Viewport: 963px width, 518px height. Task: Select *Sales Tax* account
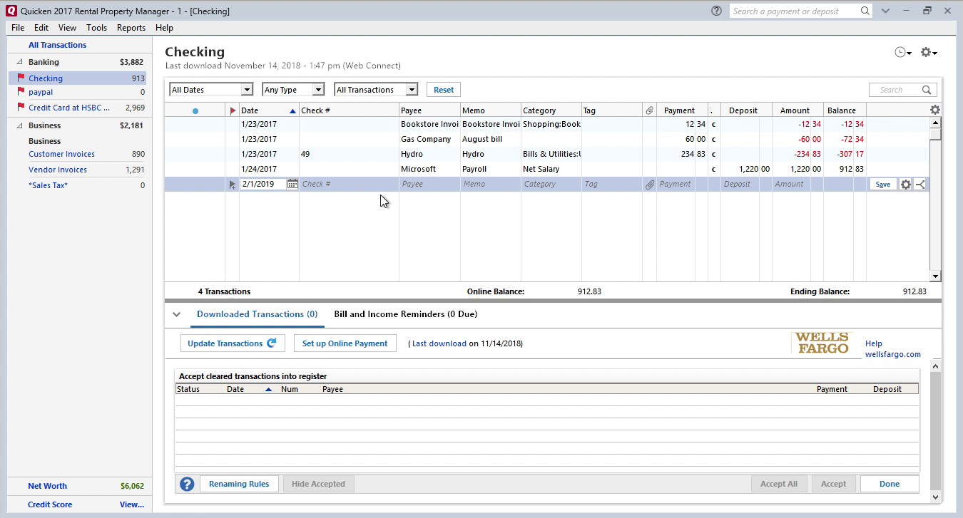49,185
